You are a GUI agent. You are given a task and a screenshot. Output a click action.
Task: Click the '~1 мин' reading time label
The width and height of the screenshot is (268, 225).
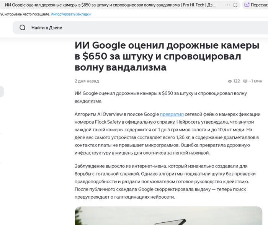pos(255,81)
